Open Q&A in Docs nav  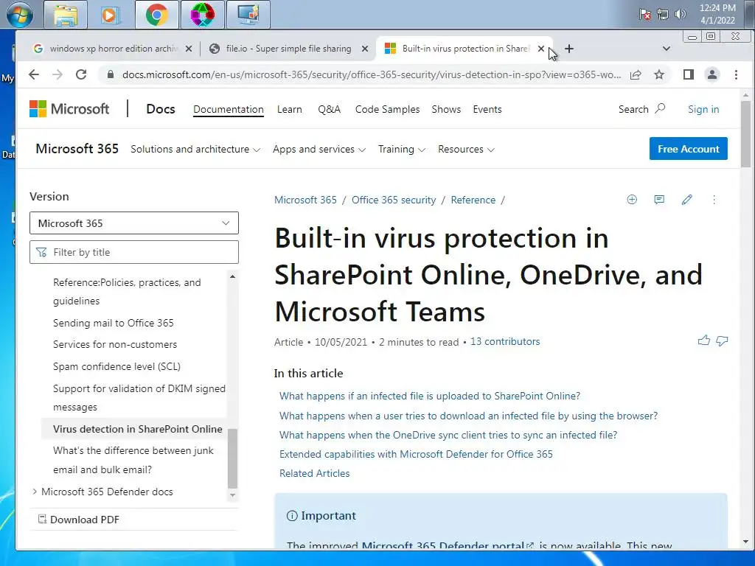click(x=330, y=109)
